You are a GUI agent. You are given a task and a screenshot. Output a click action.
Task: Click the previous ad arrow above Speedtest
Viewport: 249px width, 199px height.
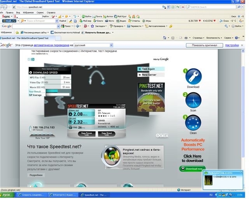(x=29, y=59)
